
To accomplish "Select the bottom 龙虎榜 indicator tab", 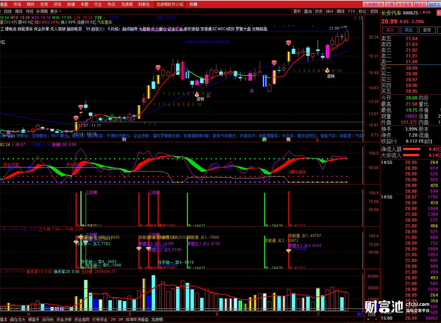I will coord(157,319).
